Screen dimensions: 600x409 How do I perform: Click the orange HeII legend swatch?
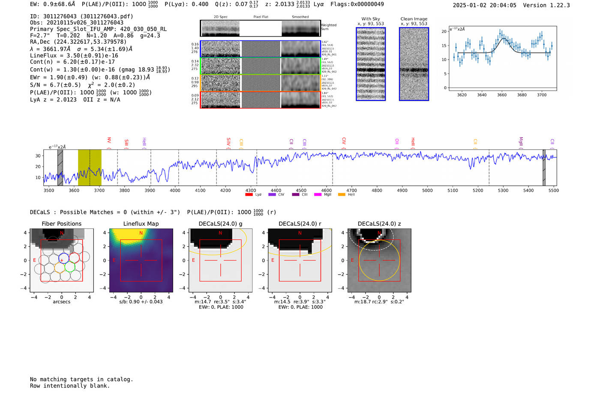click(x=342, y=195)
